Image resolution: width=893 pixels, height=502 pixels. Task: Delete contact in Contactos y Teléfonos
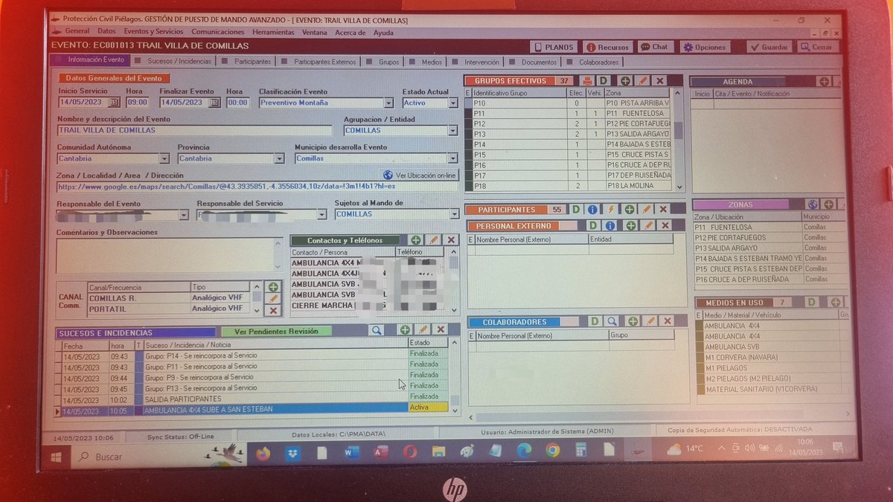[x=450, y=240]
